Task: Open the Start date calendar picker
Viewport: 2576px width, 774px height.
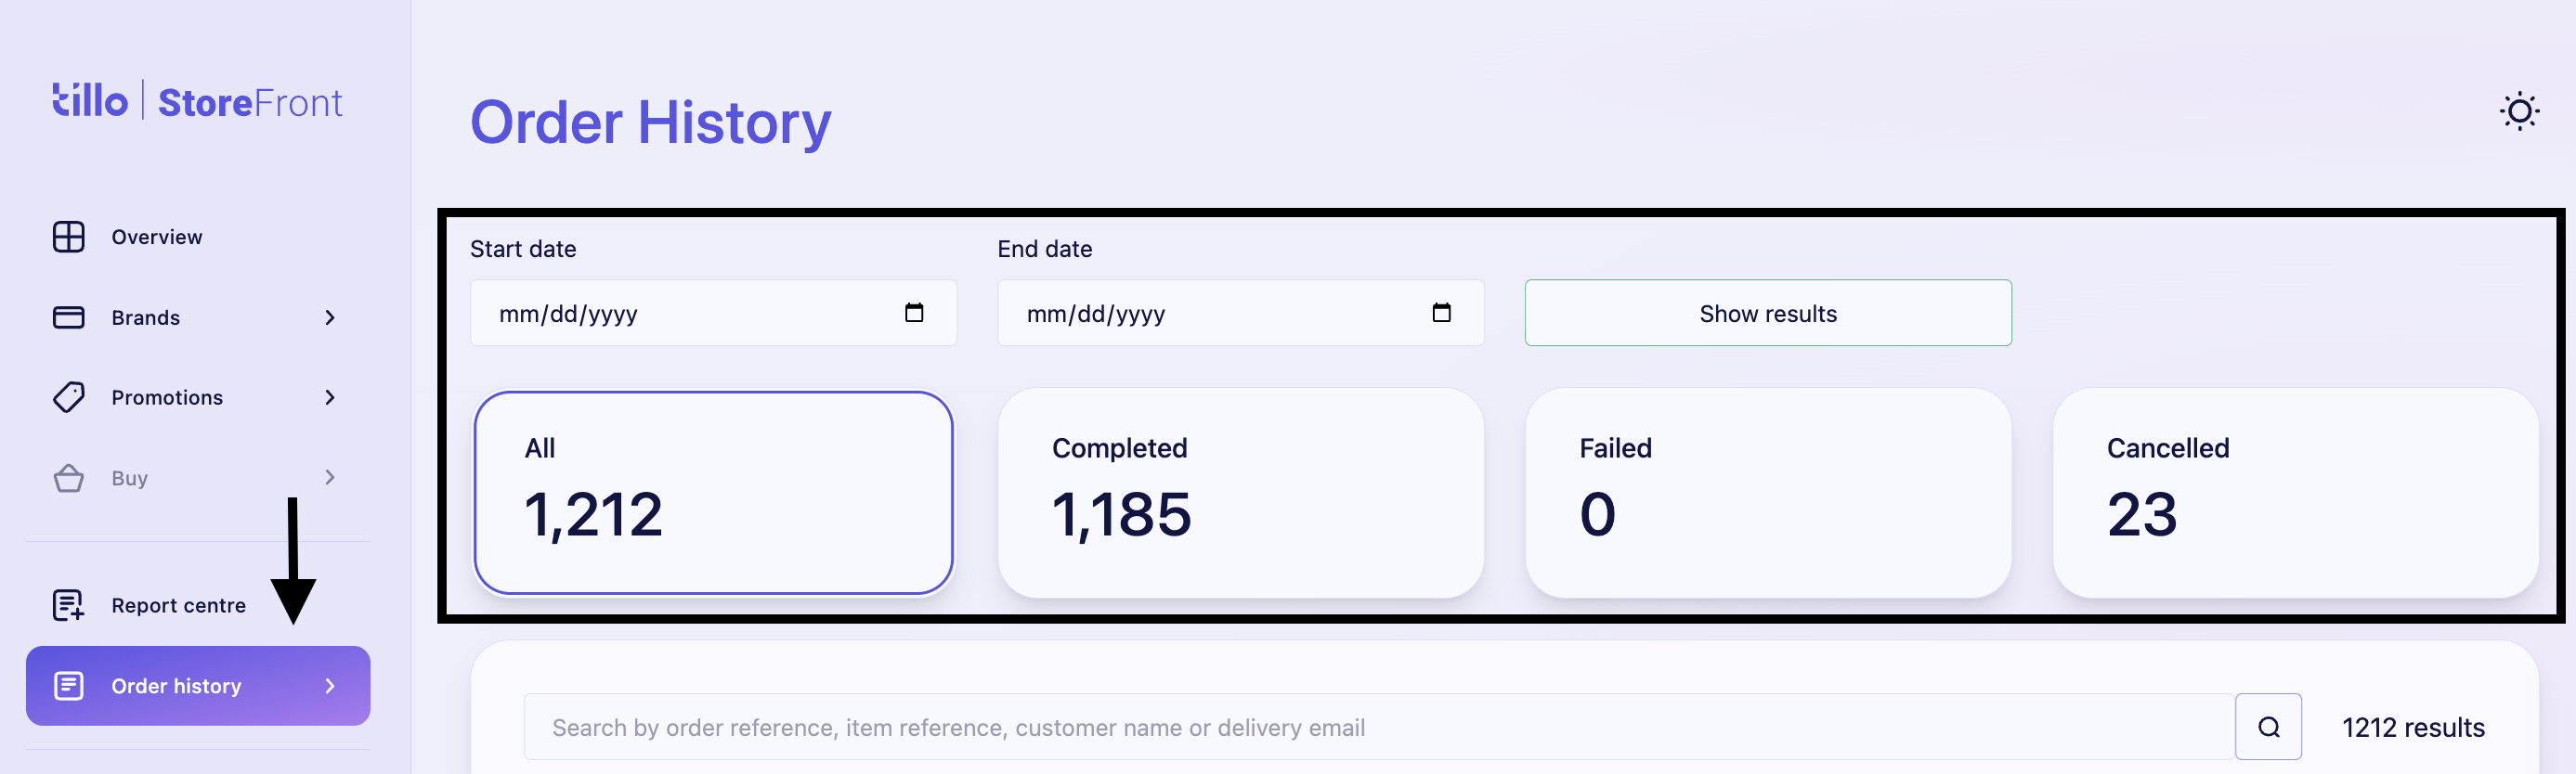Action: point(913,313)
